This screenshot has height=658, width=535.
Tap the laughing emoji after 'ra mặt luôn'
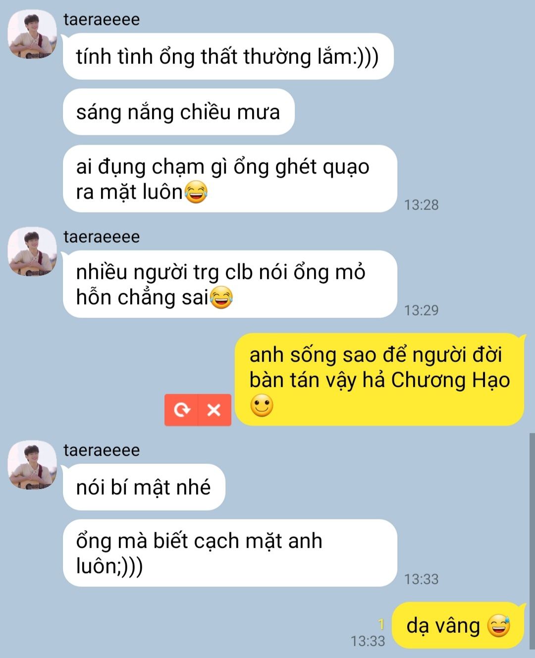[x=196, y=192]
